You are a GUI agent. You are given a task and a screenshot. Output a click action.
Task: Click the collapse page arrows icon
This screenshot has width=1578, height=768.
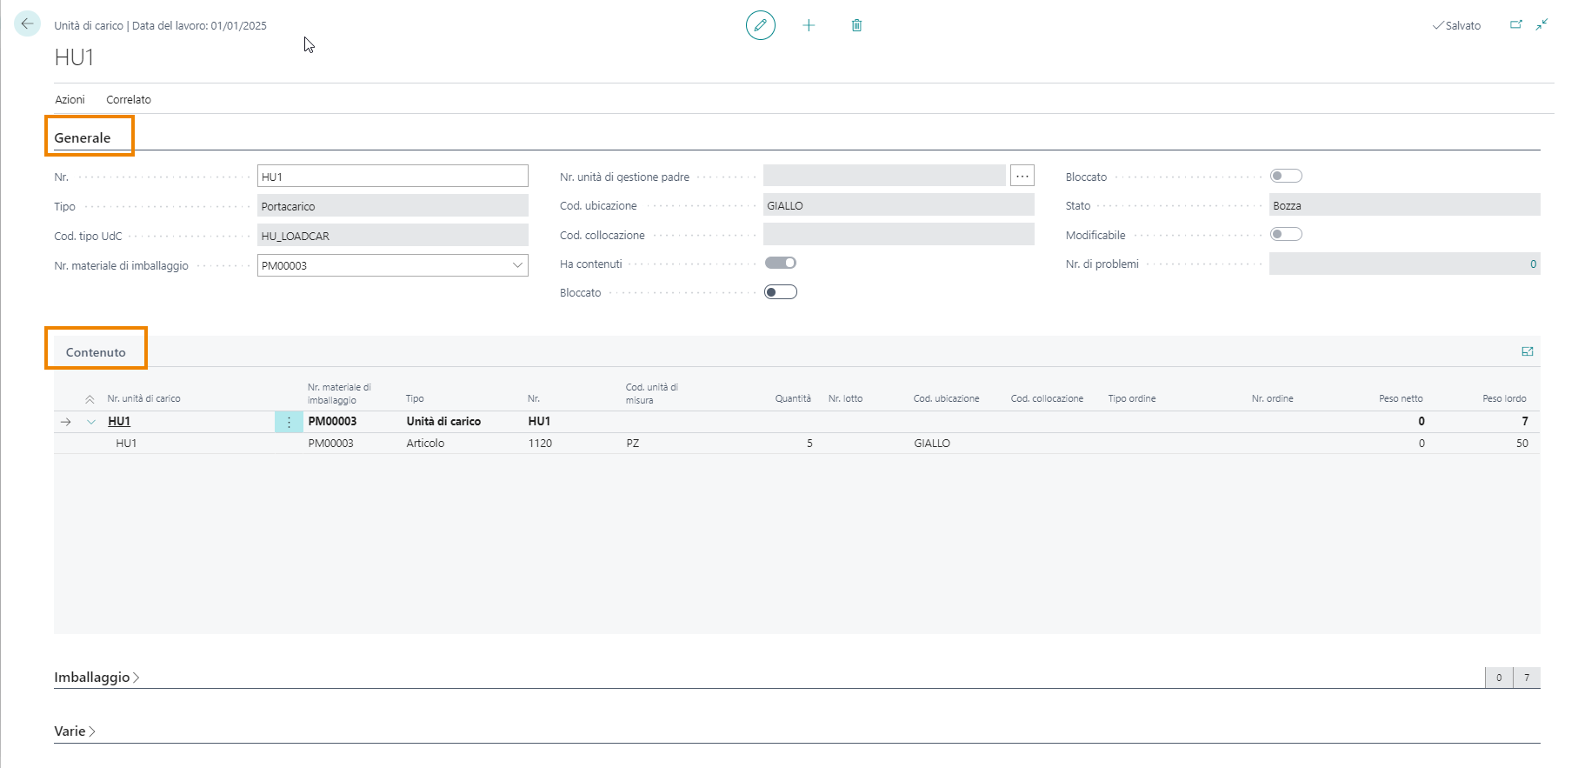(x=1541, y=25)
